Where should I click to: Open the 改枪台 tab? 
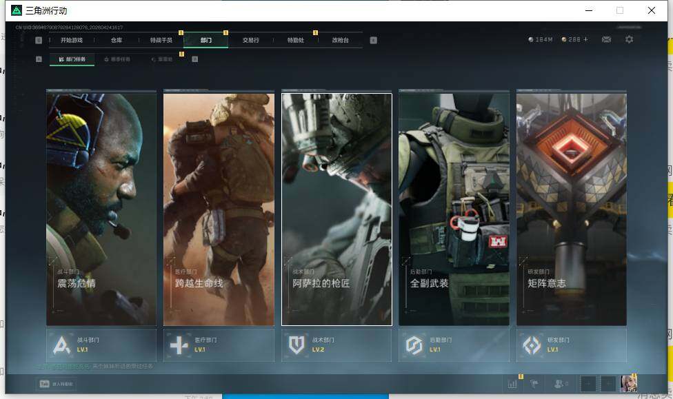(x=341, y=41)
